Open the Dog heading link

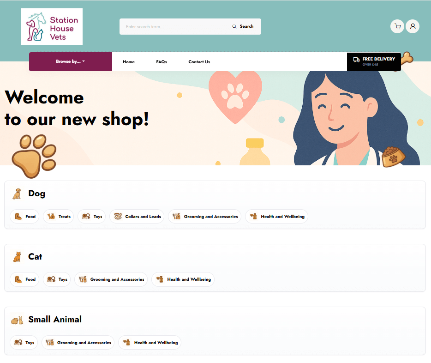point(36,194)
